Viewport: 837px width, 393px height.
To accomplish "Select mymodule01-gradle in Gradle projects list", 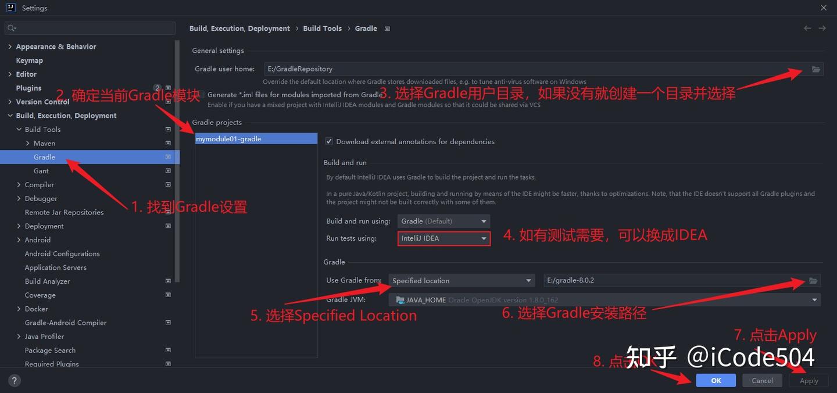I will 256,138.
